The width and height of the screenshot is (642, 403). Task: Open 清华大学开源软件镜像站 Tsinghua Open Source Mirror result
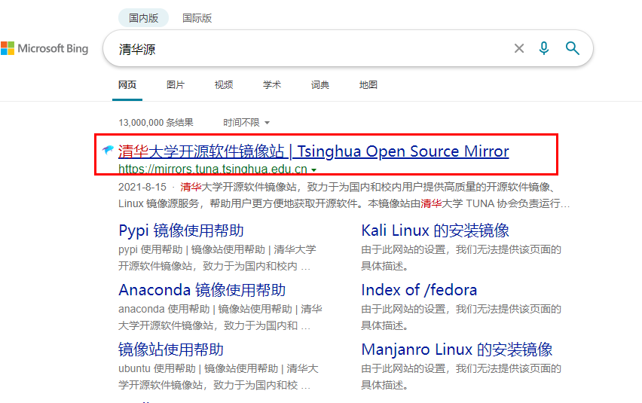point(313,151)
